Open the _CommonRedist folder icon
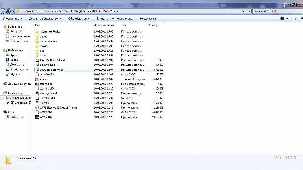 click(x=37, y=32)
